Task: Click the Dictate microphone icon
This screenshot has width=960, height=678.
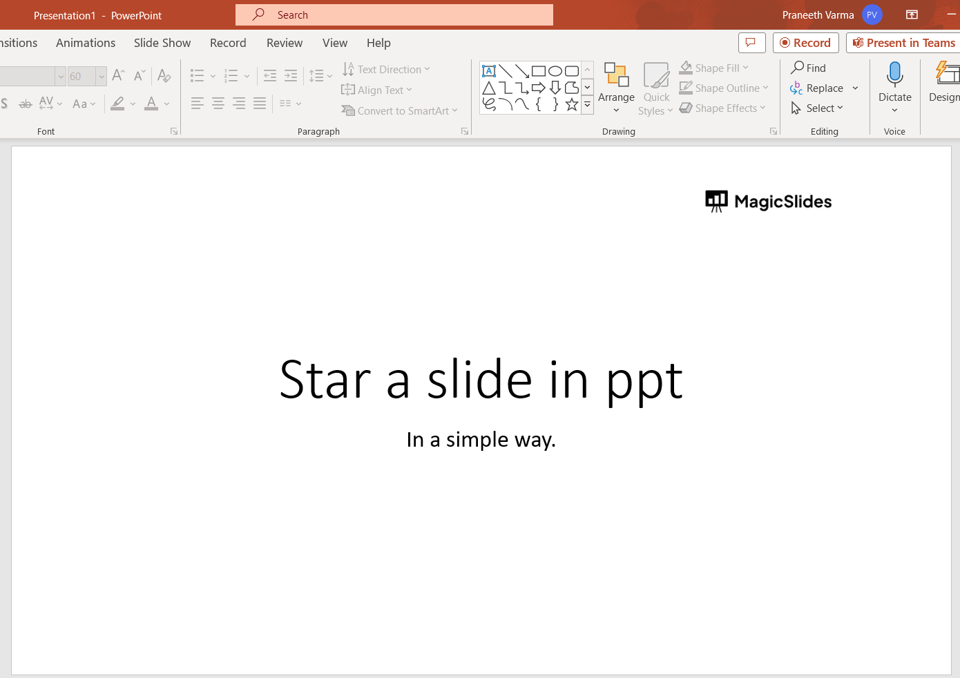Action: point(894,74)
